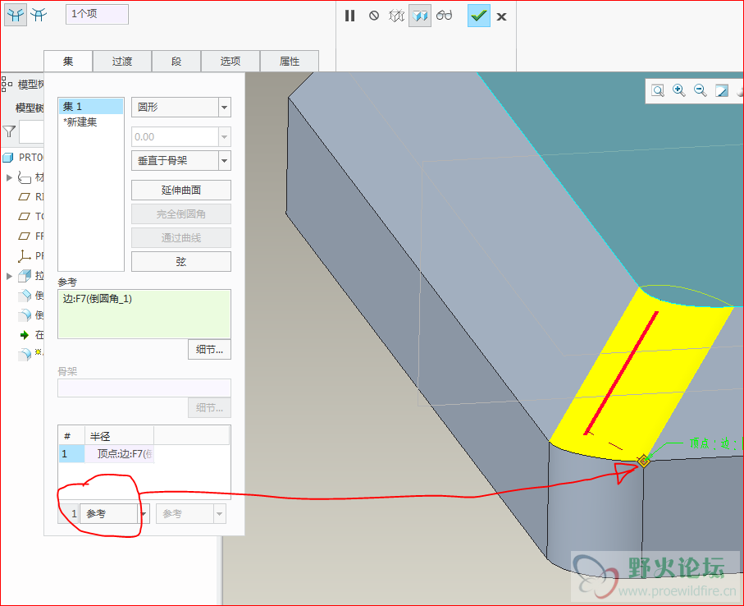Click 细节... button under references
This screenshot has width=744, height=606.
click(209, 350)
